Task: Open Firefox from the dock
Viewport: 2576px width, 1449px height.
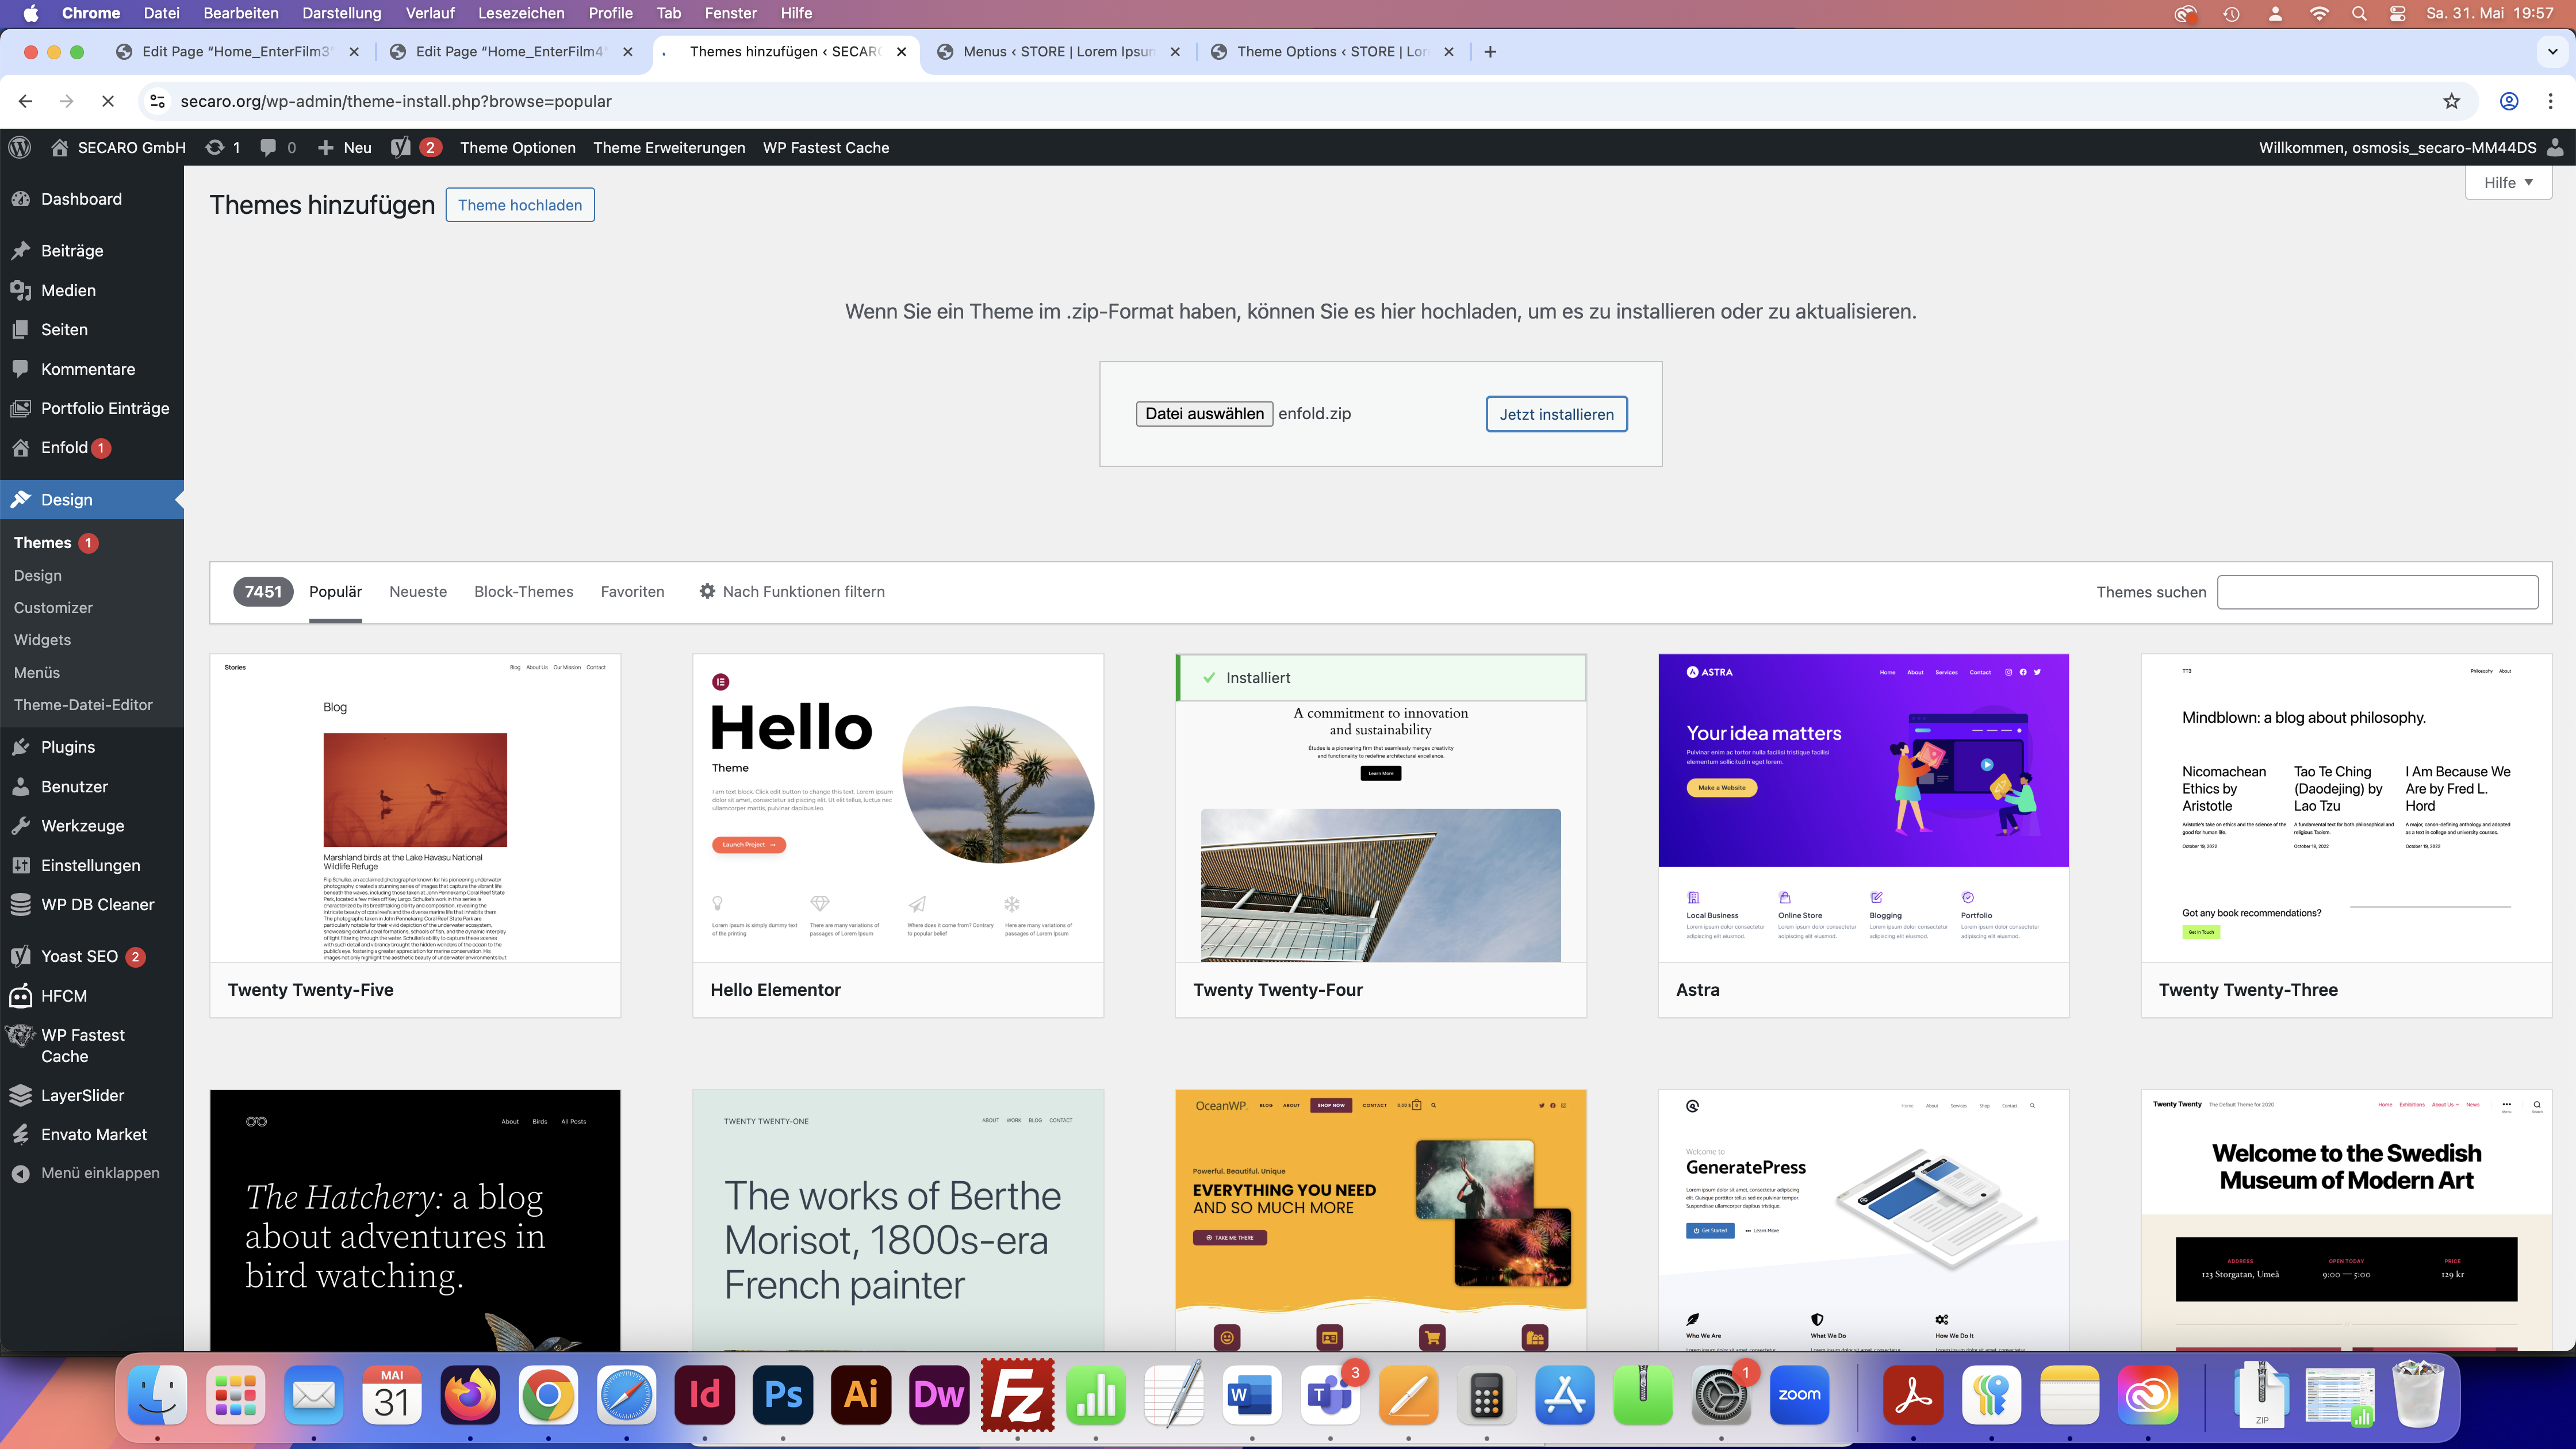Action: pos(470,1394)
